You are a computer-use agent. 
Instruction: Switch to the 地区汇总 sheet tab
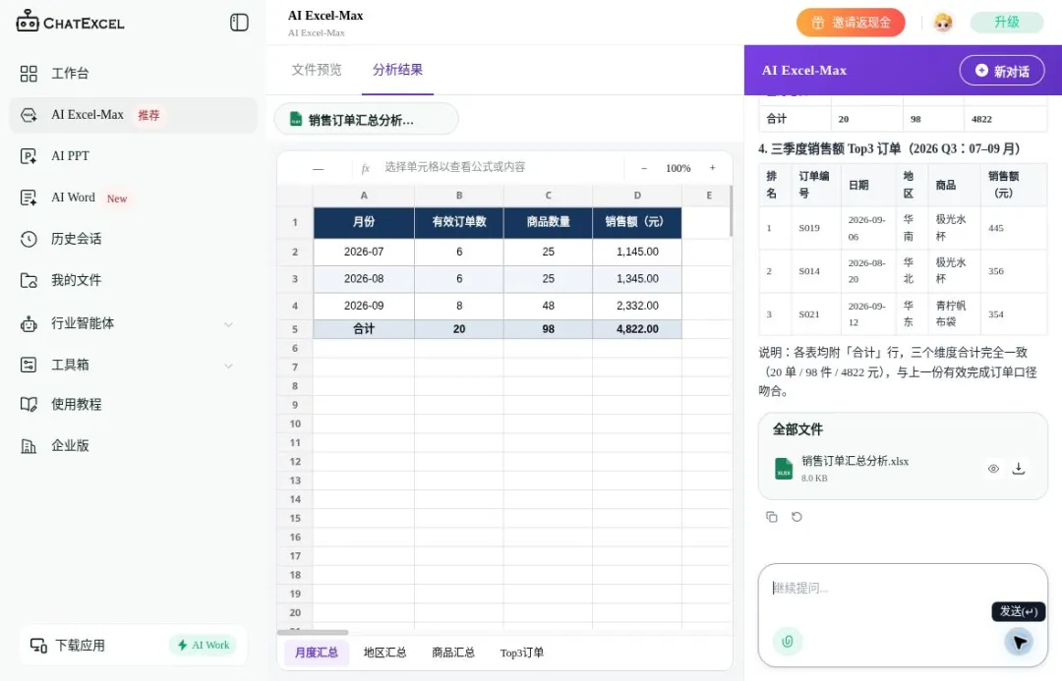pos(384,653)
